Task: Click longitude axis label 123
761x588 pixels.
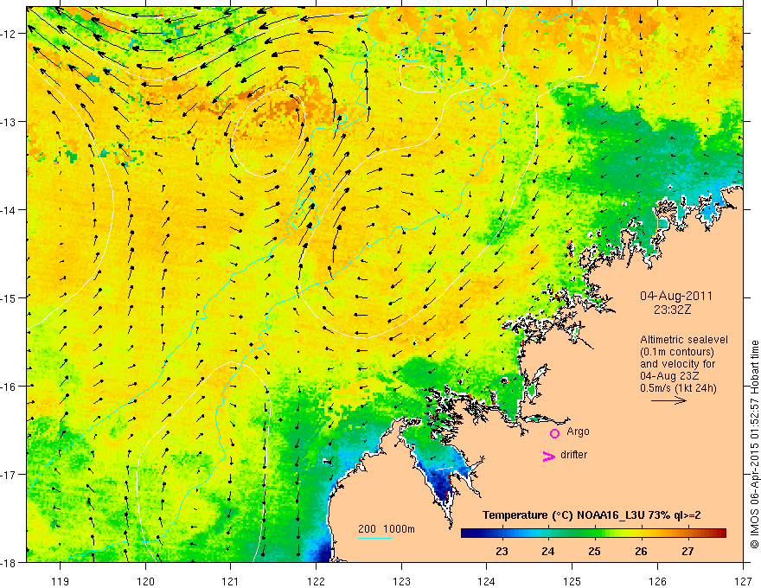Action: point(401,581)
